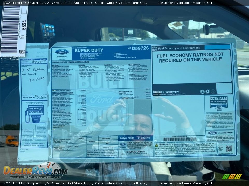This screenshot has width=249, height=186.
Task: Click the D59726 VIN code
Action: coord(140,48)
